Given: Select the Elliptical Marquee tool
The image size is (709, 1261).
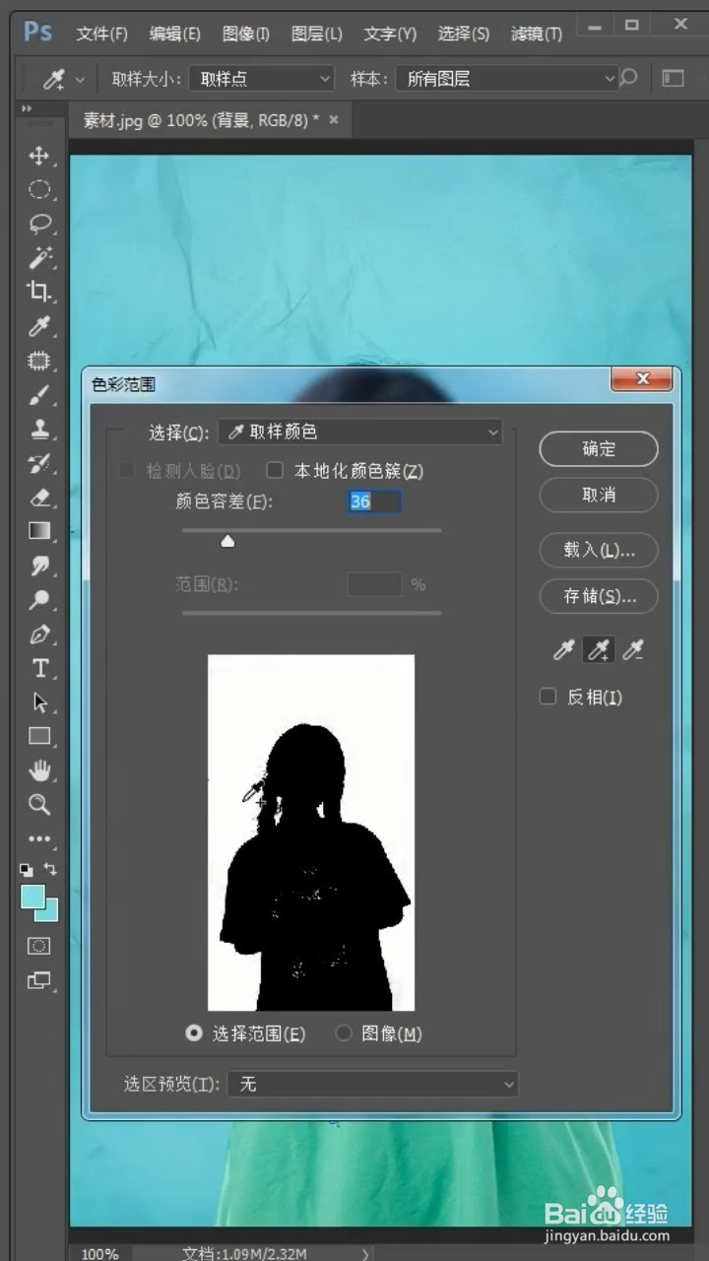Looking at the screenshot, I should tap(39, 189).
